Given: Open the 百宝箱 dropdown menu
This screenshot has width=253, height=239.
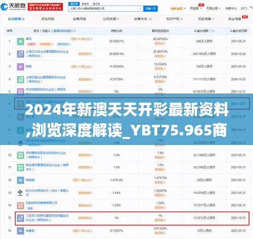Looking at the screenshot, I should coord(196,8).
